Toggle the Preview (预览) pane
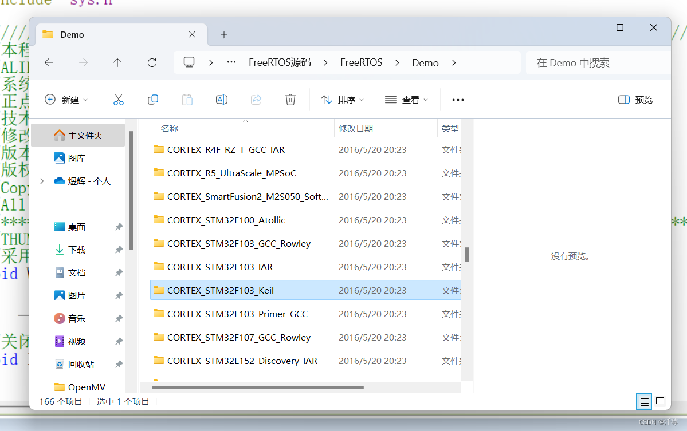This screenshot has height=431, width=687. tap(635, 100)
